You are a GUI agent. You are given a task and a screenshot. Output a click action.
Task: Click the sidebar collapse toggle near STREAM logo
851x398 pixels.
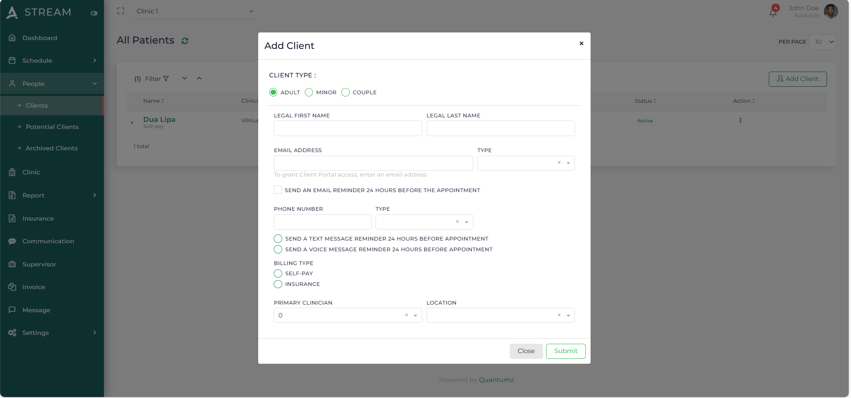(94, 13)
